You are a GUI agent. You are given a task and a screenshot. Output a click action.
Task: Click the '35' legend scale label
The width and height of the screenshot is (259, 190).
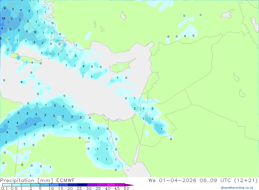[98, 188]
